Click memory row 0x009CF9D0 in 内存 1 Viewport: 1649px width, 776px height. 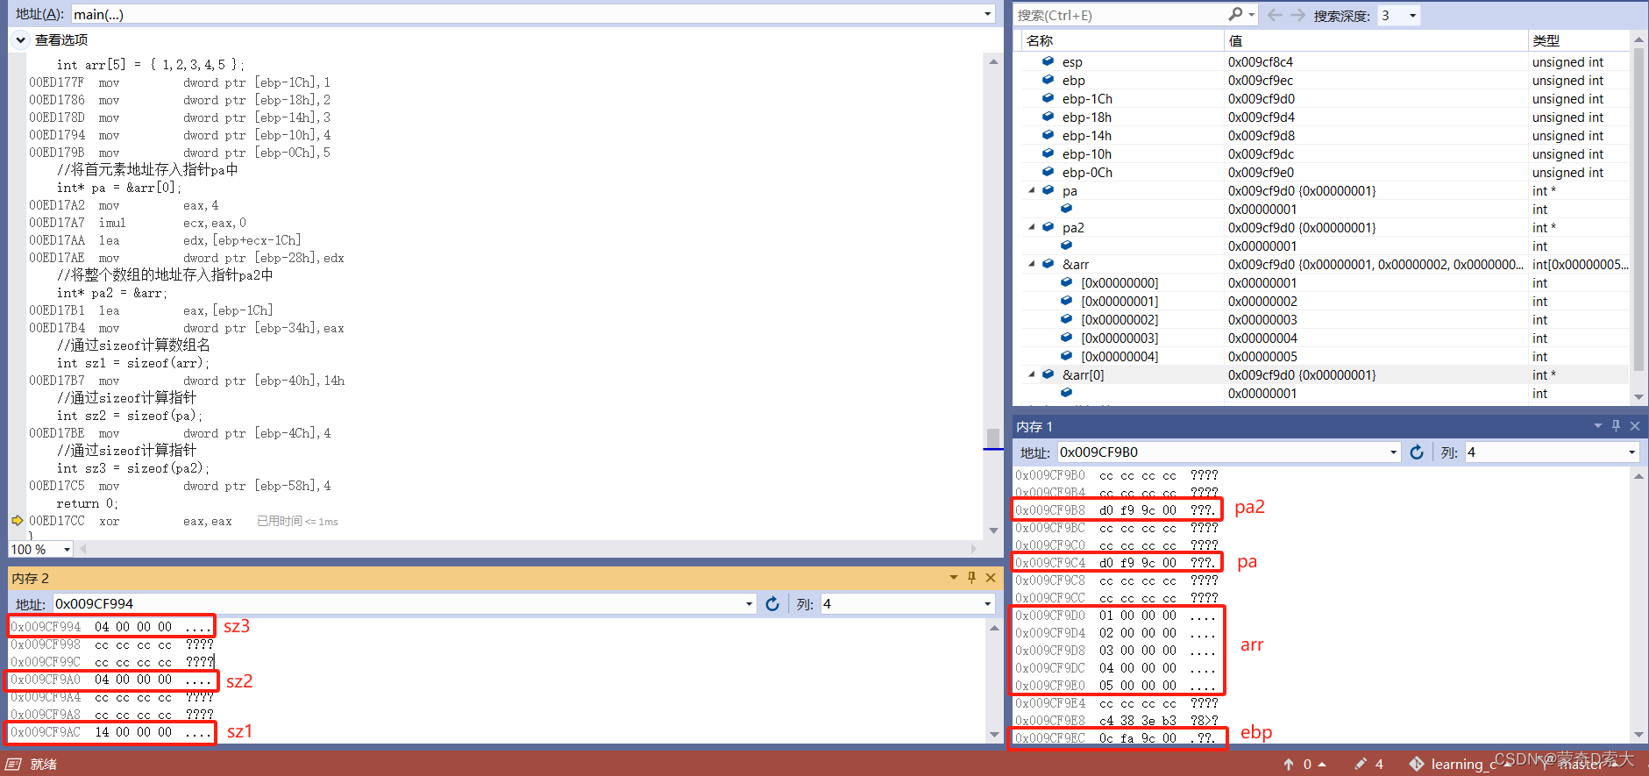(1115, 616)
